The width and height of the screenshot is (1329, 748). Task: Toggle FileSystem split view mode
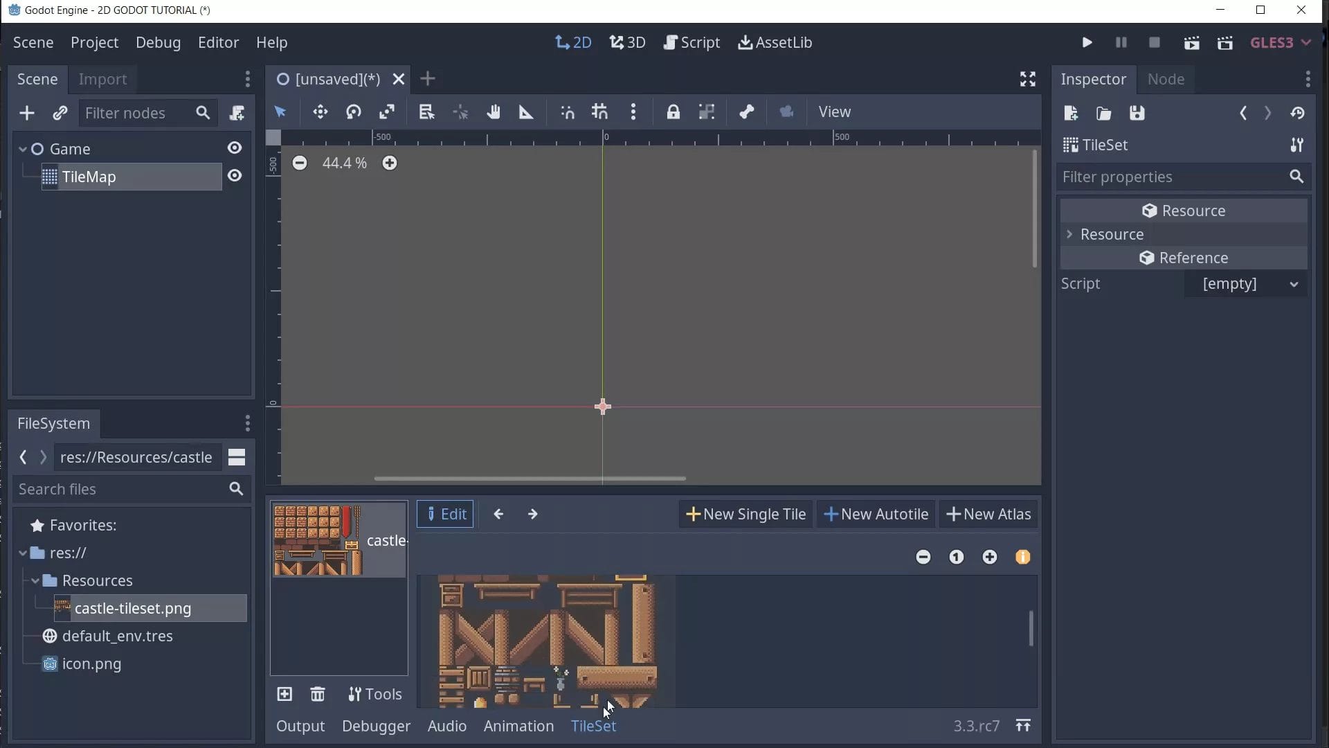click(x=237, y=457)
